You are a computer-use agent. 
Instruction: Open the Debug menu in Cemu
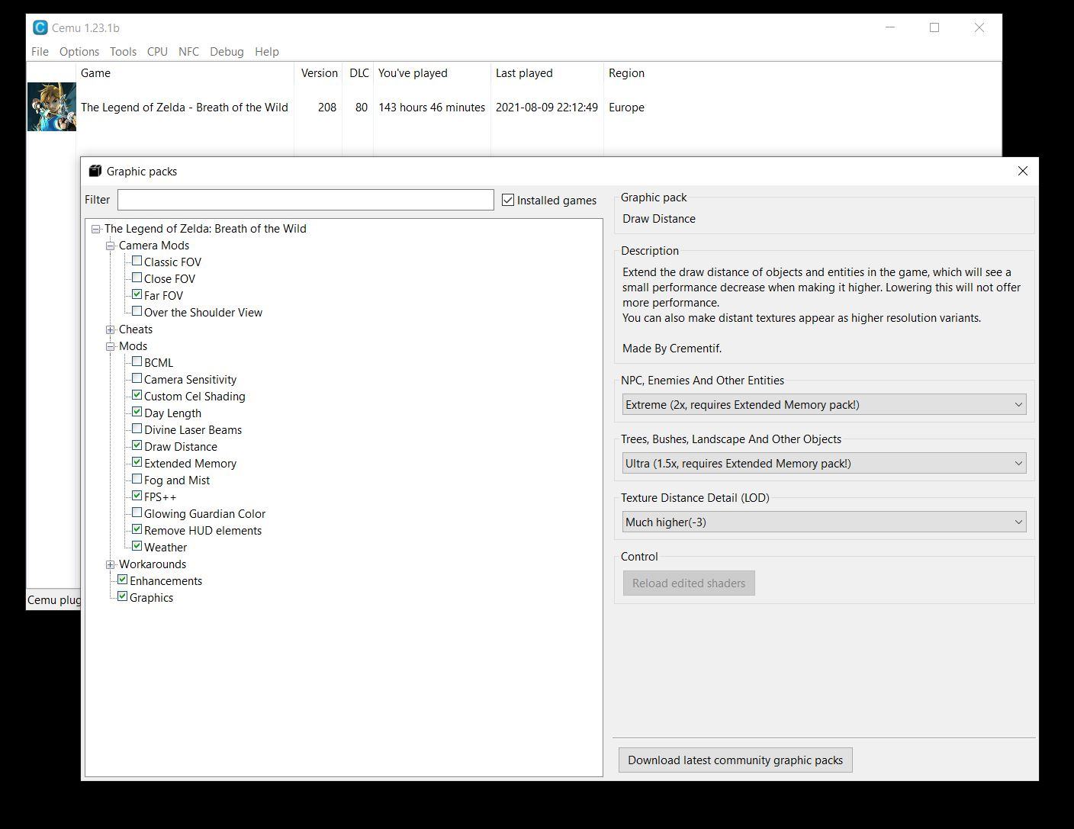click(x=227, y=52)
